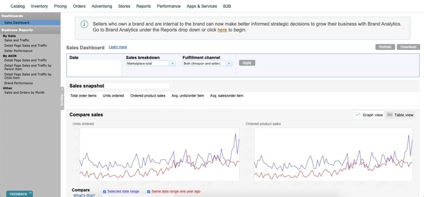Open the Pricing menu
Screen dimensions: 424x197
(60, 6)
